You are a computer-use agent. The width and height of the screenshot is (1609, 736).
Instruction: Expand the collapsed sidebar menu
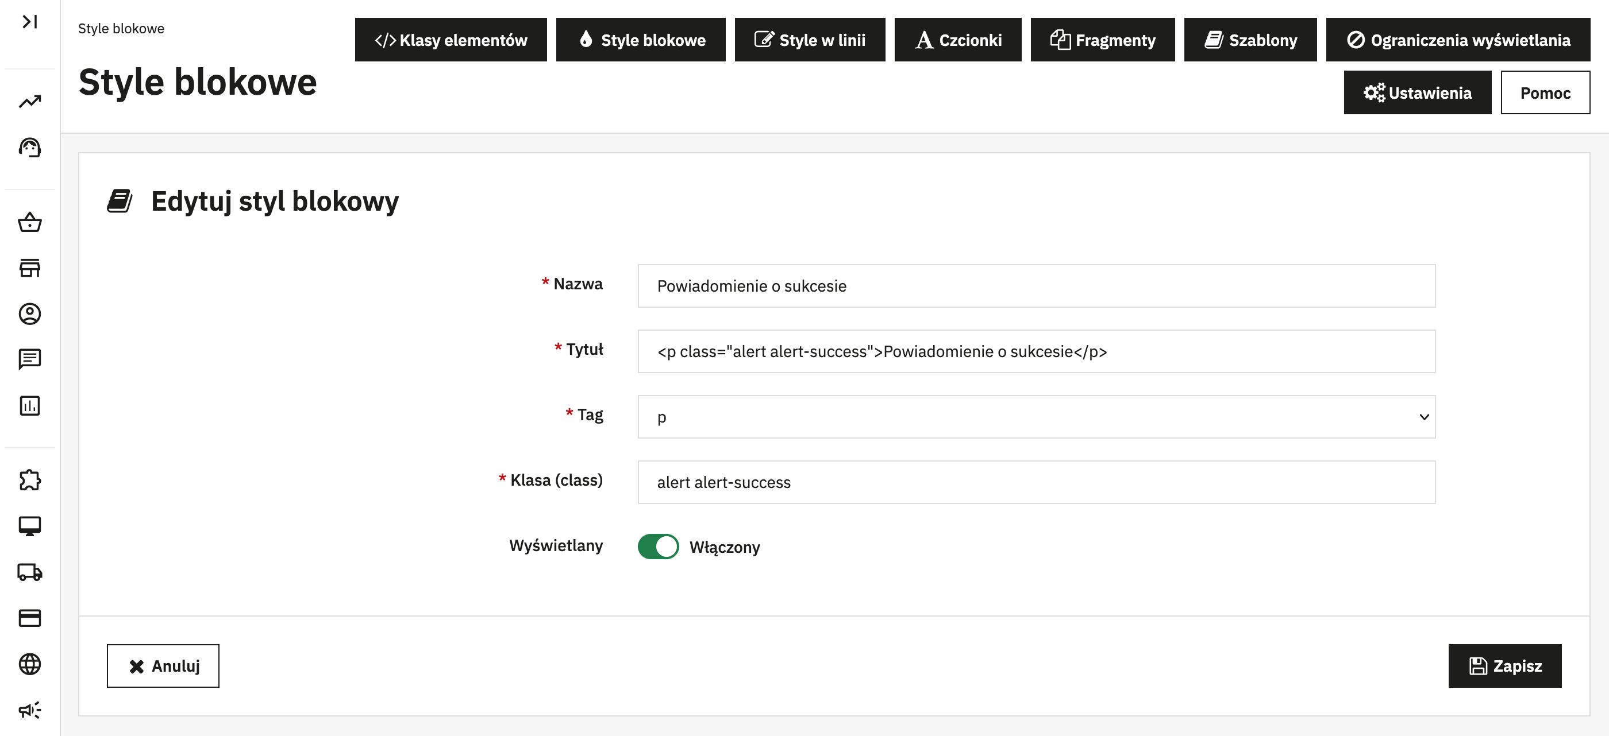29,22
